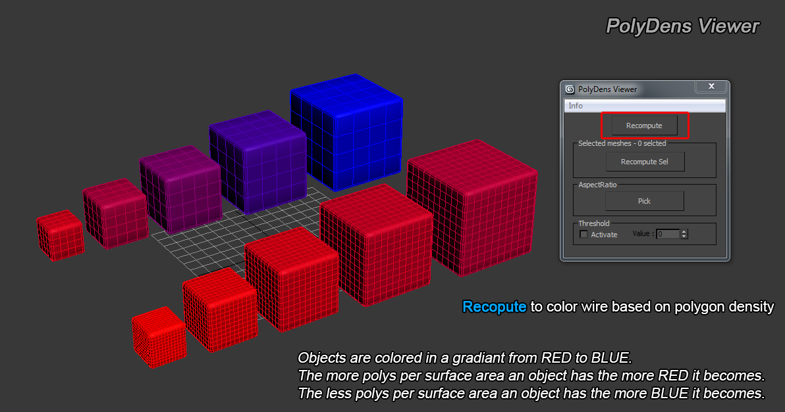Screen dimensions: 785x412
Task: Click the Recompute button
Action: tap(644, 126)
